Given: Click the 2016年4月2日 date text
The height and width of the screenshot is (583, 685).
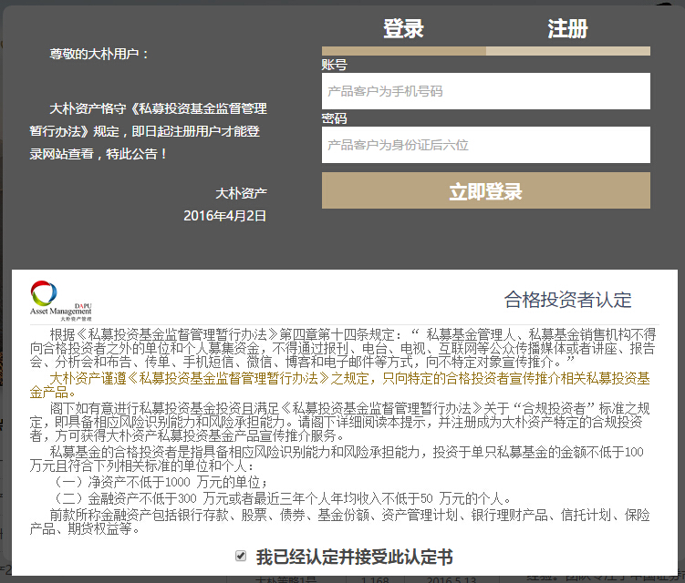Looking at the screenshot, I should pos(224,216).
